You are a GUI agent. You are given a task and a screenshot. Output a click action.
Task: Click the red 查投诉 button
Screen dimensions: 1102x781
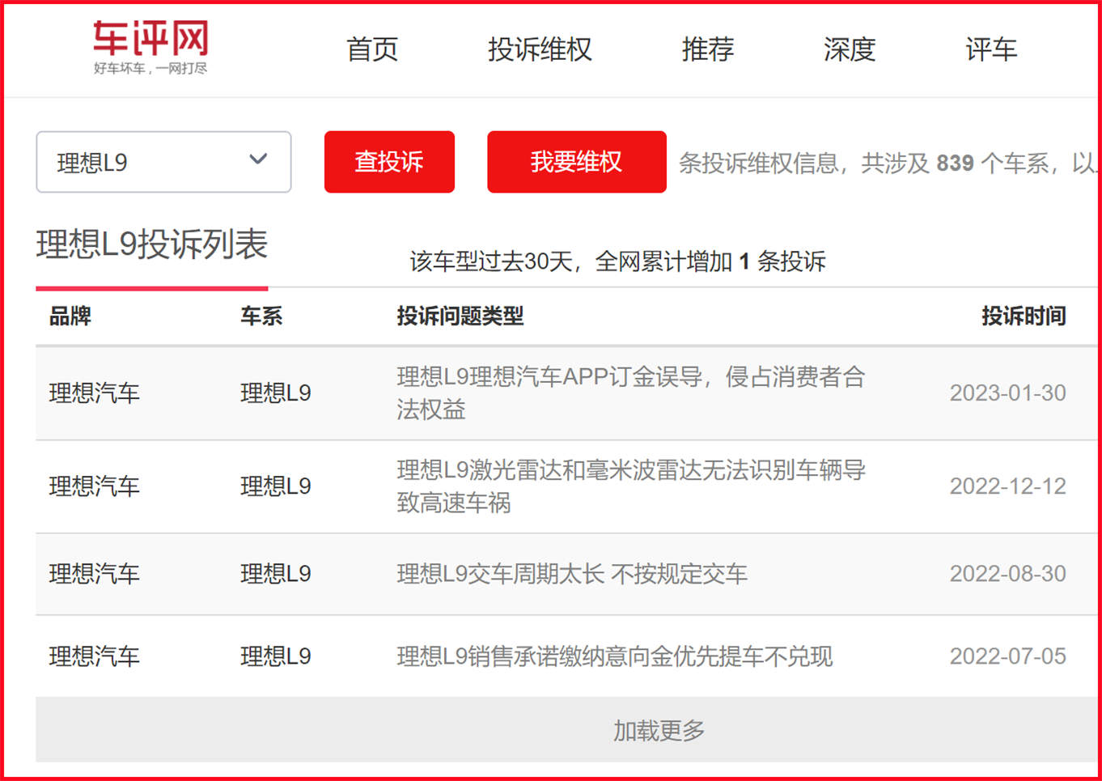pos(389,162)
